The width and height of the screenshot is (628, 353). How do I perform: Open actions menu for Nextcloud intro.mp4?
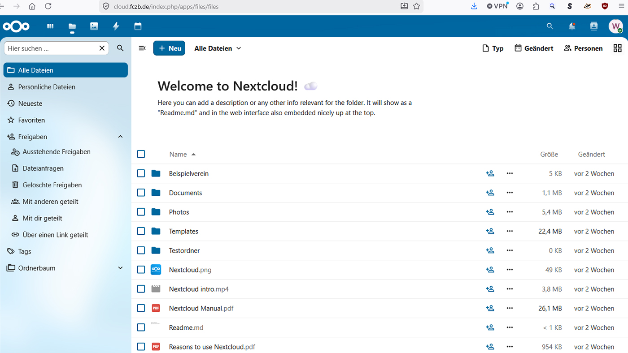pos(510,289)
